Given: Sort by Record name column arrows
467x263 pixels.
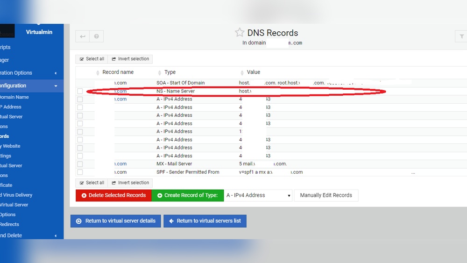Looking at the screenshot, I should 98,72.
